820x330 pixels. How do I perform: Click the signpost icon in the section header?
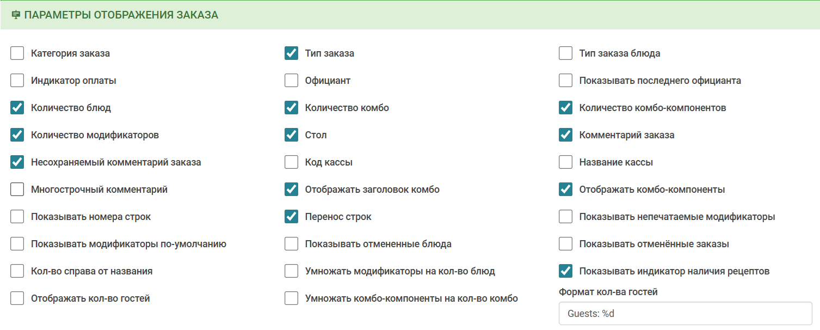click(x=16, y=15)
